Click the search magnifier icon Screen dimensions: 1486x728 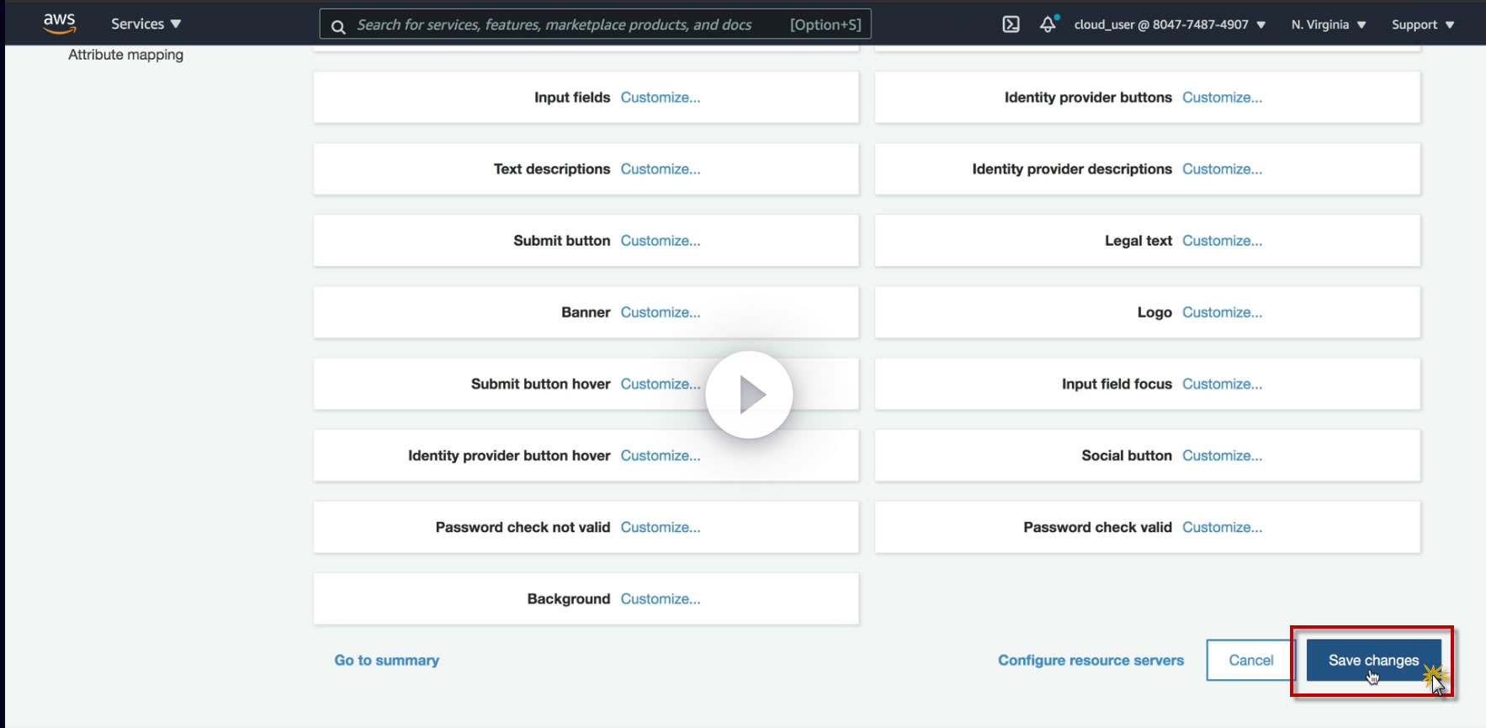338,26
